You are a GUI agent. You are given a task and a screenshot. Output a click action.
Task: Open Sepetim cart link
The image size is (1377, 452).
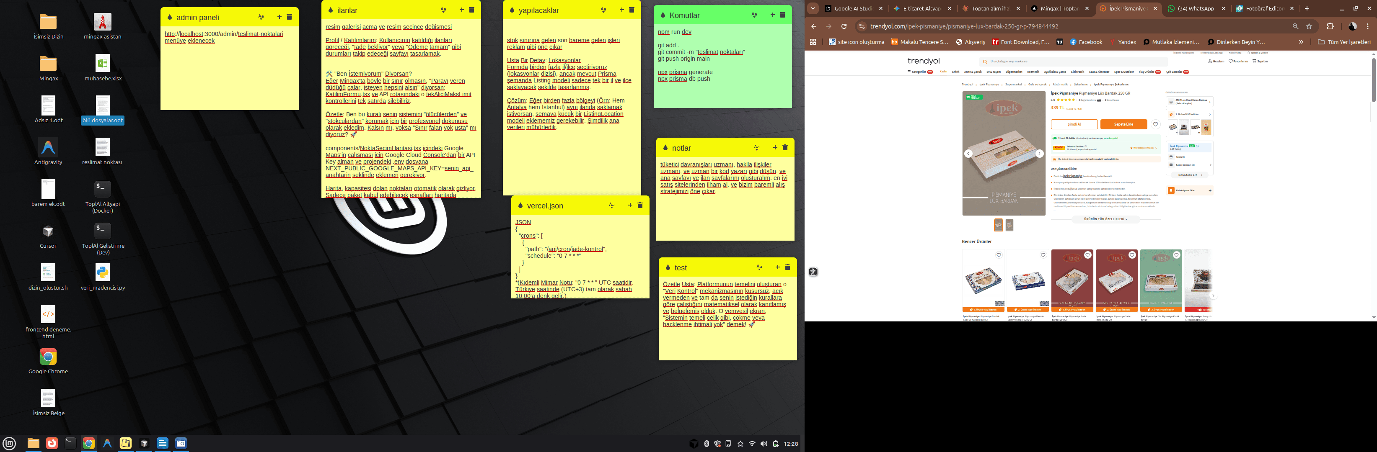pos(1260,62)
